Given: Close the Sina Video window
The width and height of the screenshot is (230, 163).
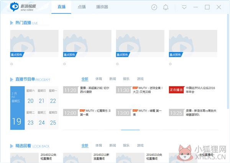Looking at the screenshot, I should (219, 7).
